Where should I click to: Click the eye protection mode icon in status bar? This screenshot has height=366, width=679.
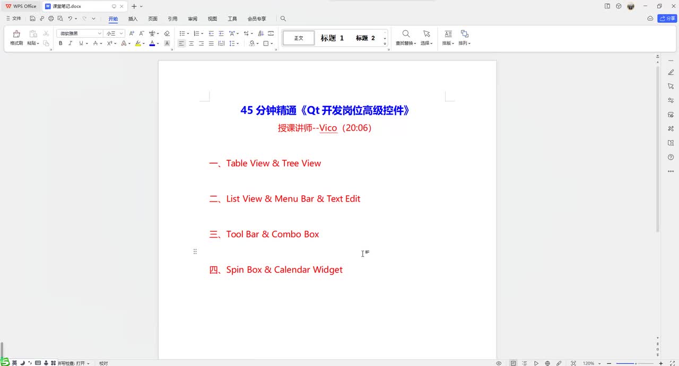pyautogui.click(x=499, y=363)
